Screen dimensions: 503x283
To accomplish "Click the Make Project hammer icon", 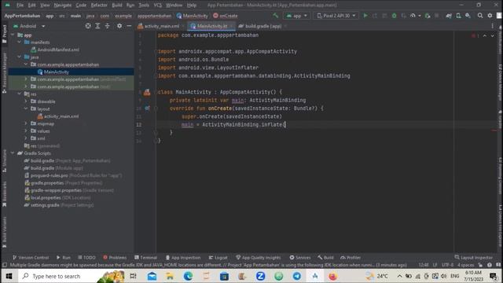I will point(275,16).
